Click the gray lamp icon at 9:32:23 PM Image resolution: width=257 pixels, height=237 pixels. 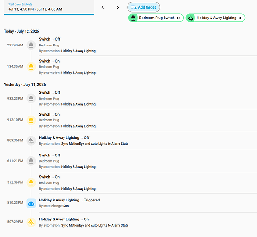[31, 98]
